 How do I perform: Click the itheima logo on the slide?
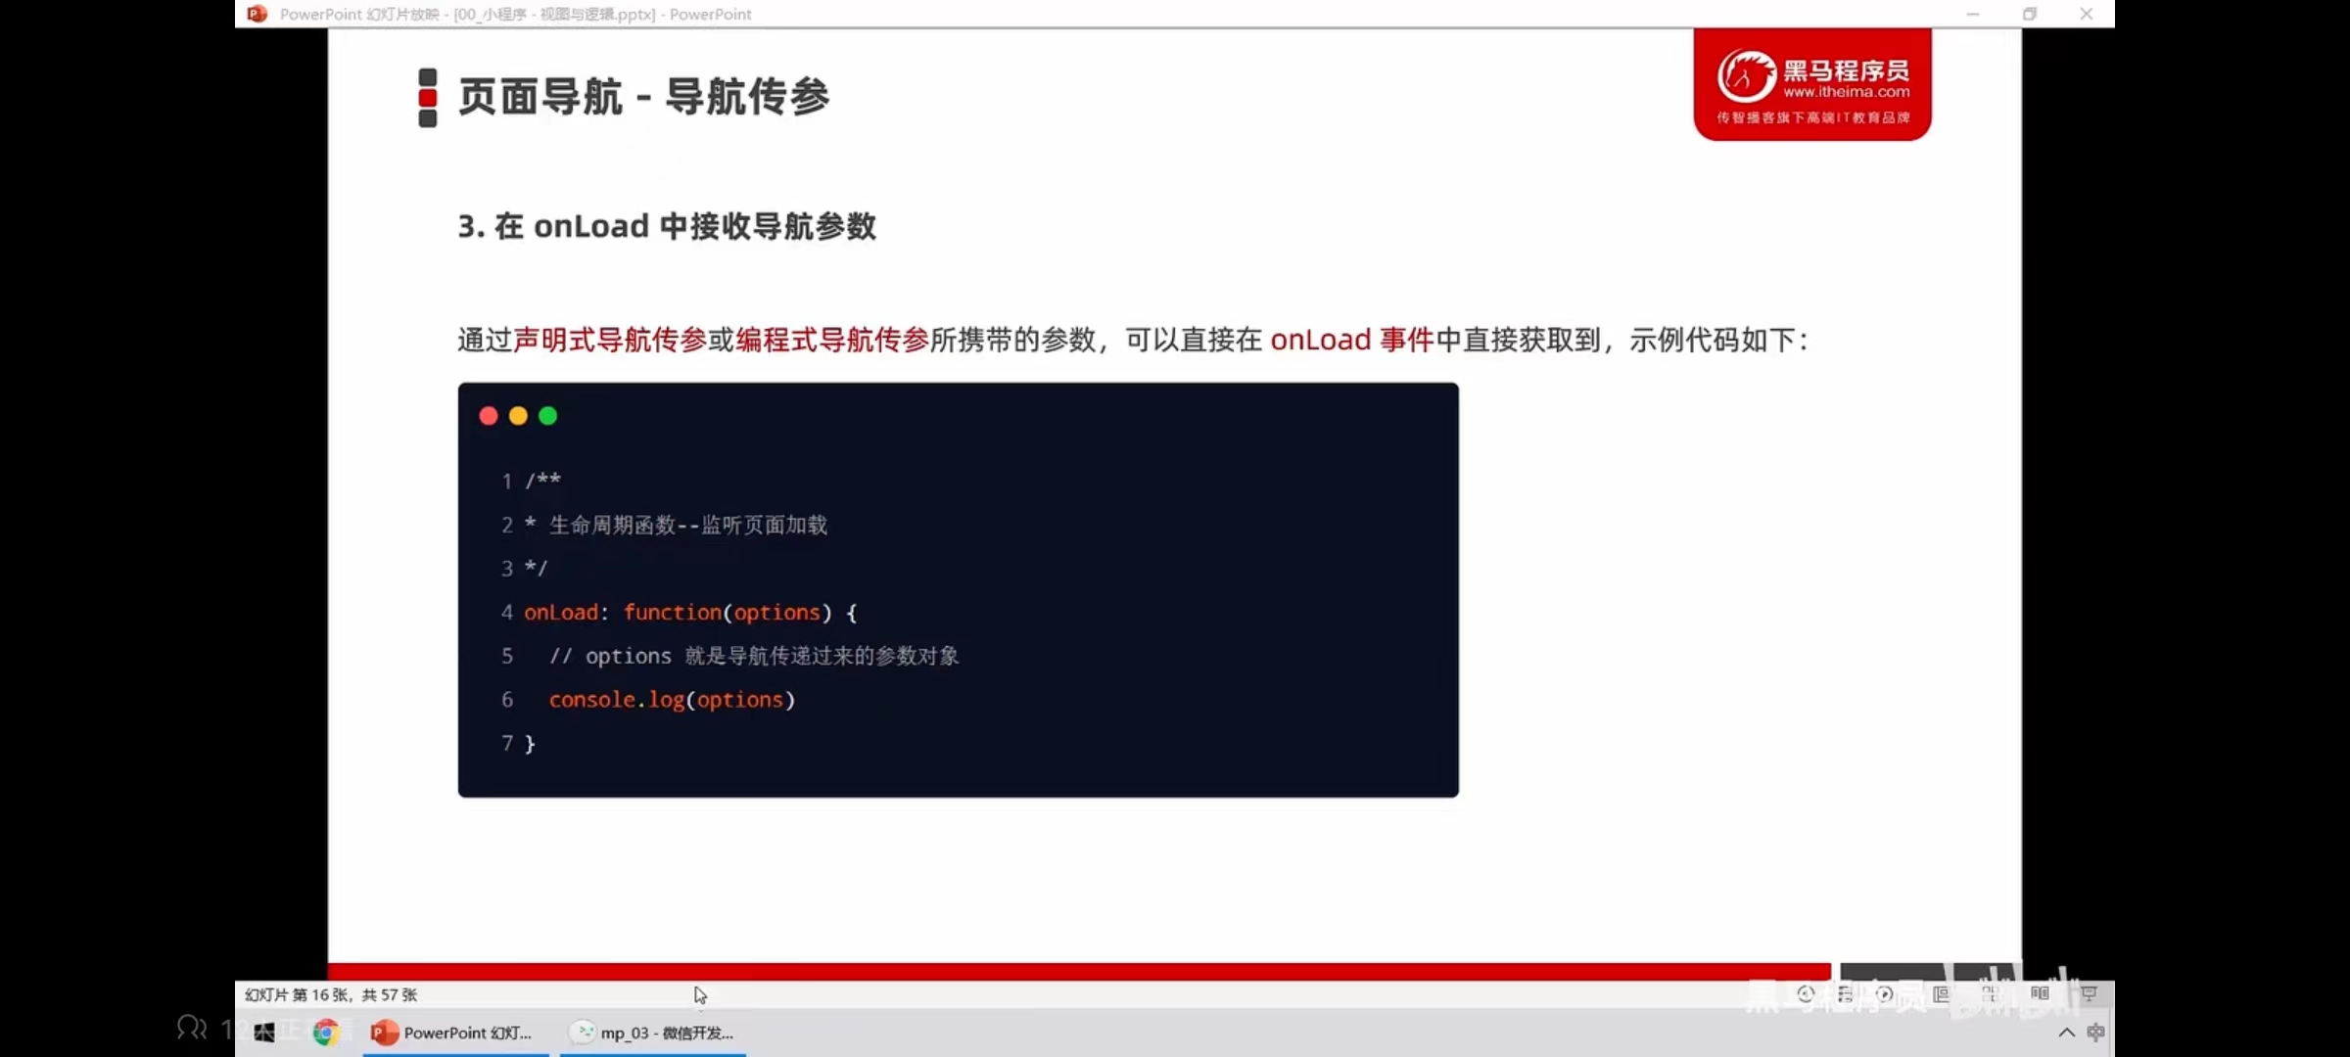1811,84
